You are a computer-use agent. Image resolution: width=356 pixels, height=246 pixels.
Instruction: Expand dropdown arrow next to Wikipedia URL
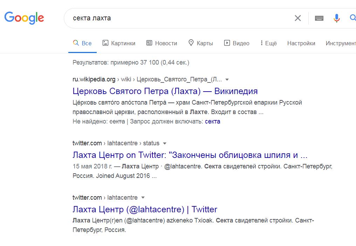[x=227, y=80]
